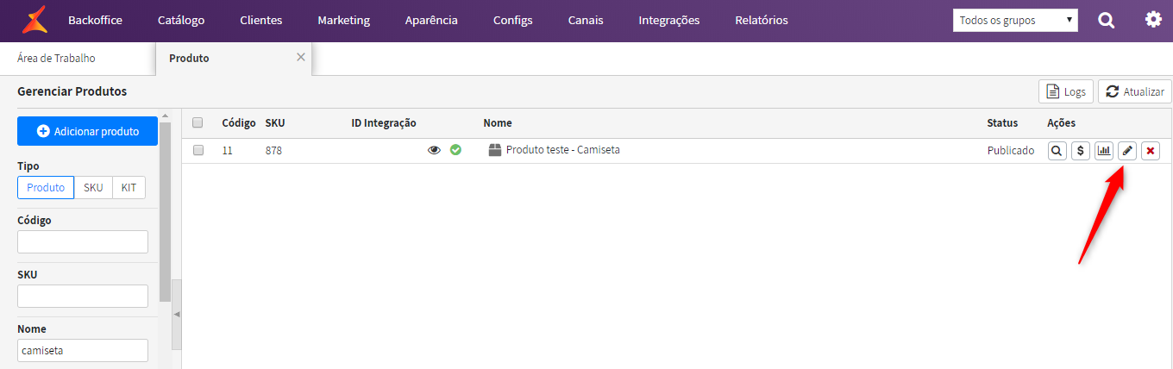1173x369 pixels.
Task: Sort by Status column header
Action: tap(1002, 123)
